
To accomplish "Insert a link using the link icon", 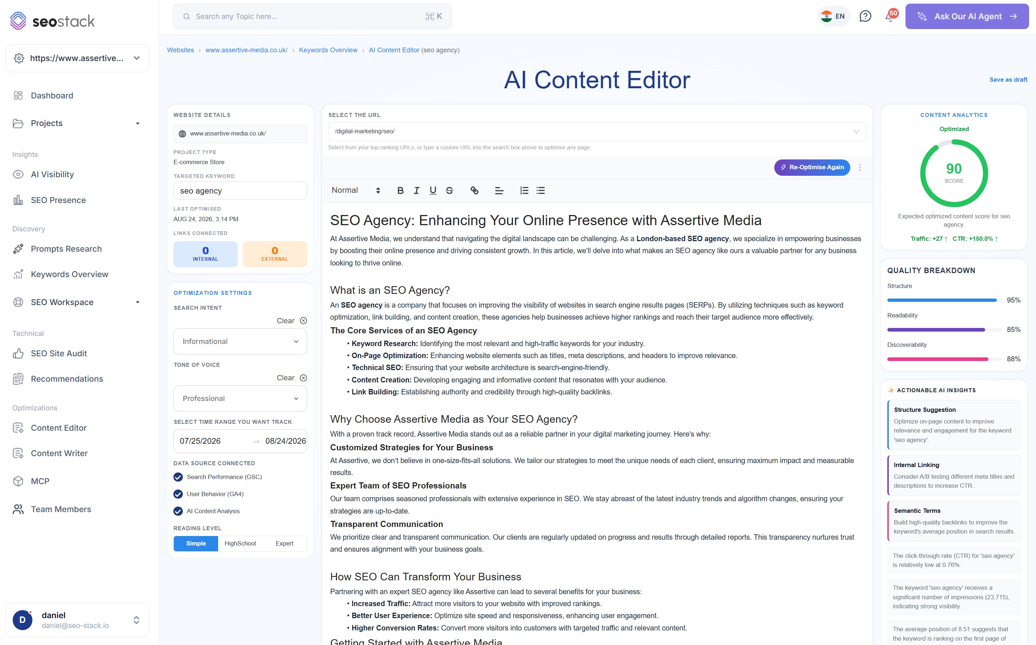I will (x=474, y=190).
